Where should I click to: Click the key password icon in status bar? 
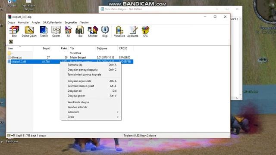13,136
